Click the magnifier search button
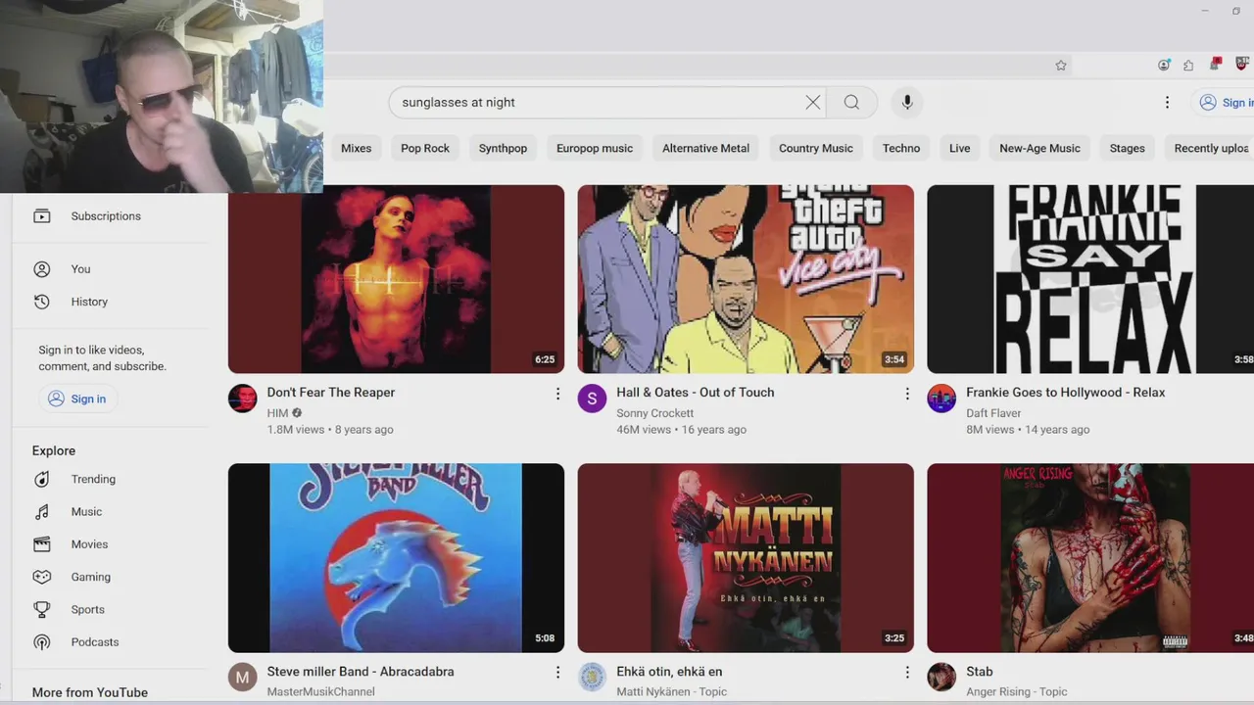This screenshot has width=1254, height=705. [851, 102]
